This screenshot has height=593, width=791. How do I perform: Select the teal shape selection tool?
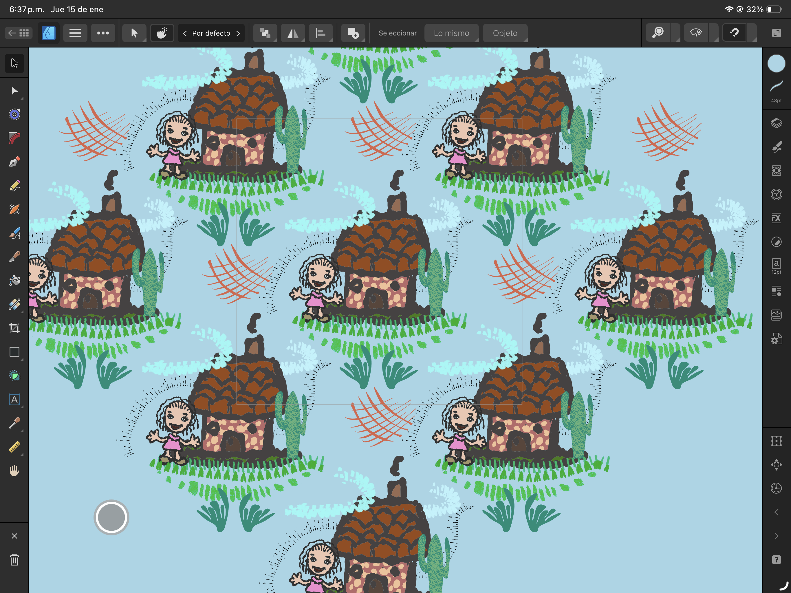pos(14,376)
